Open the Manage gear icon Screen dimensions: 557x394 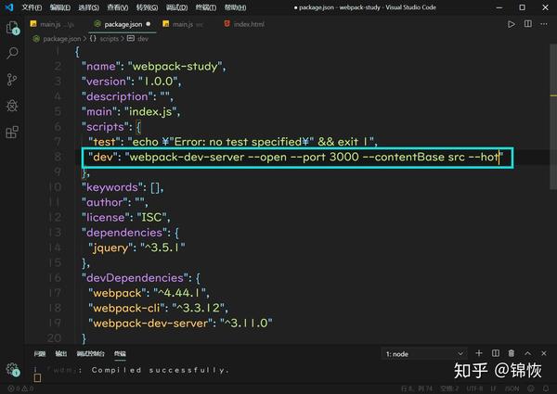point(13,369)
